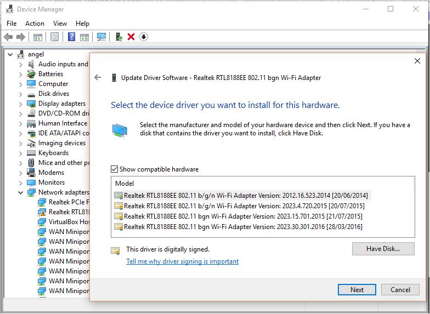Collapse the angel root node

[10, 55]
